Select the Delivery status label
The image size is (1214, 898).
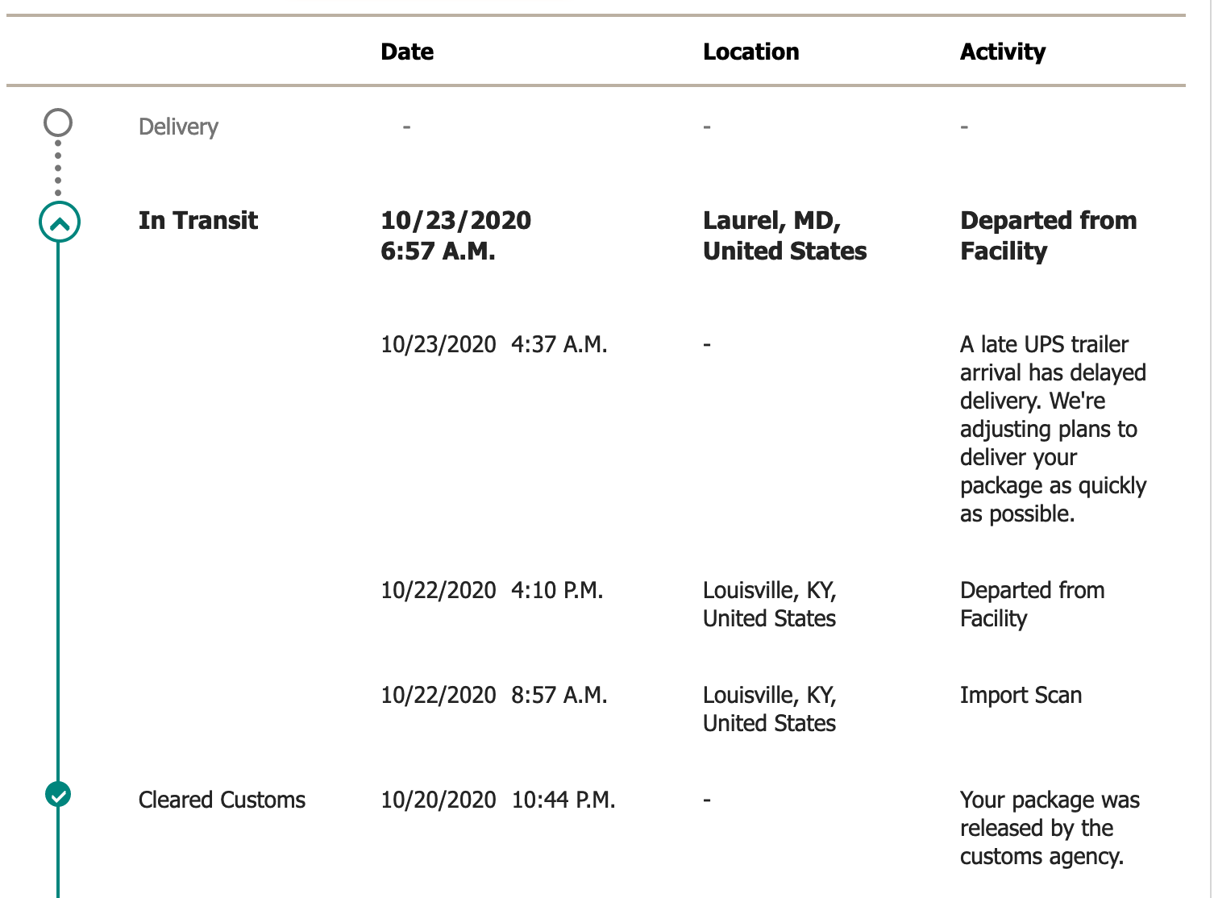click(178, 127)
